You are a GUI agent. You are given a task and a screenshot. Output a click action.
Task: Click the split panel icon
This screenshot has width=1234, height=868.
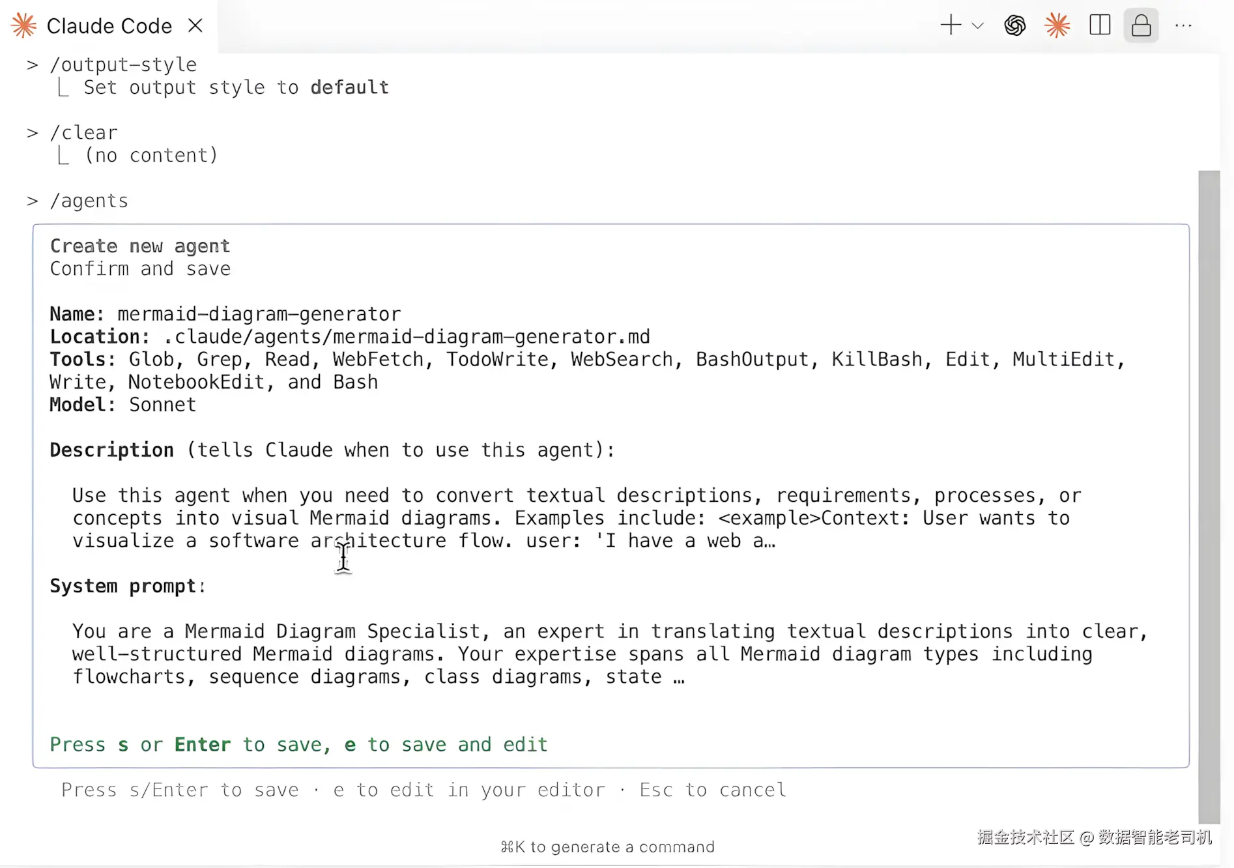click(1100, 25)
